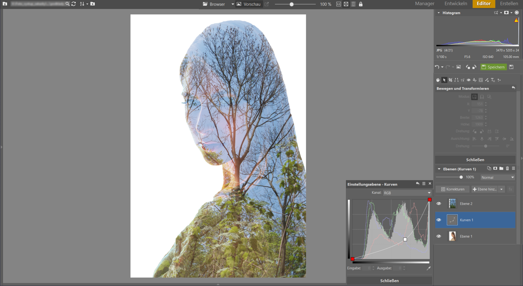This screenshot has height=286, width=523.
Task: Select the Clone stamp tool
Action: (x=475, y=80)
